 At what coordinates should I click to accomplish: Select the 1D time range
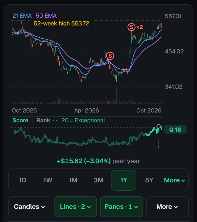click(x=22, y=180)
